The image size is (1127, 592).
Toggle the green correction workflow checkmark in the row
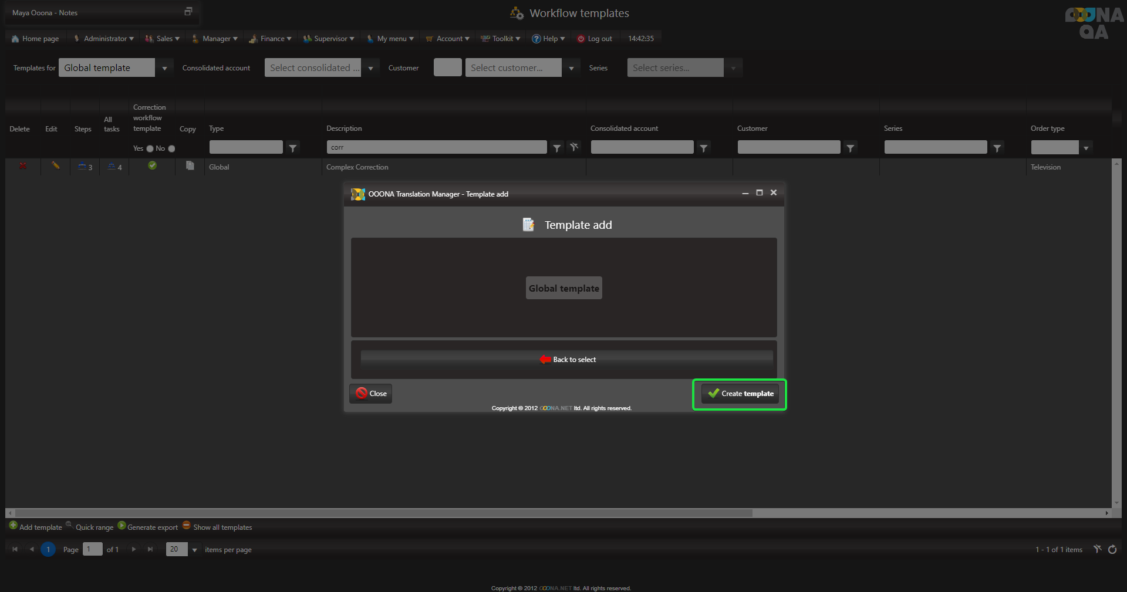tap(152, 166)
